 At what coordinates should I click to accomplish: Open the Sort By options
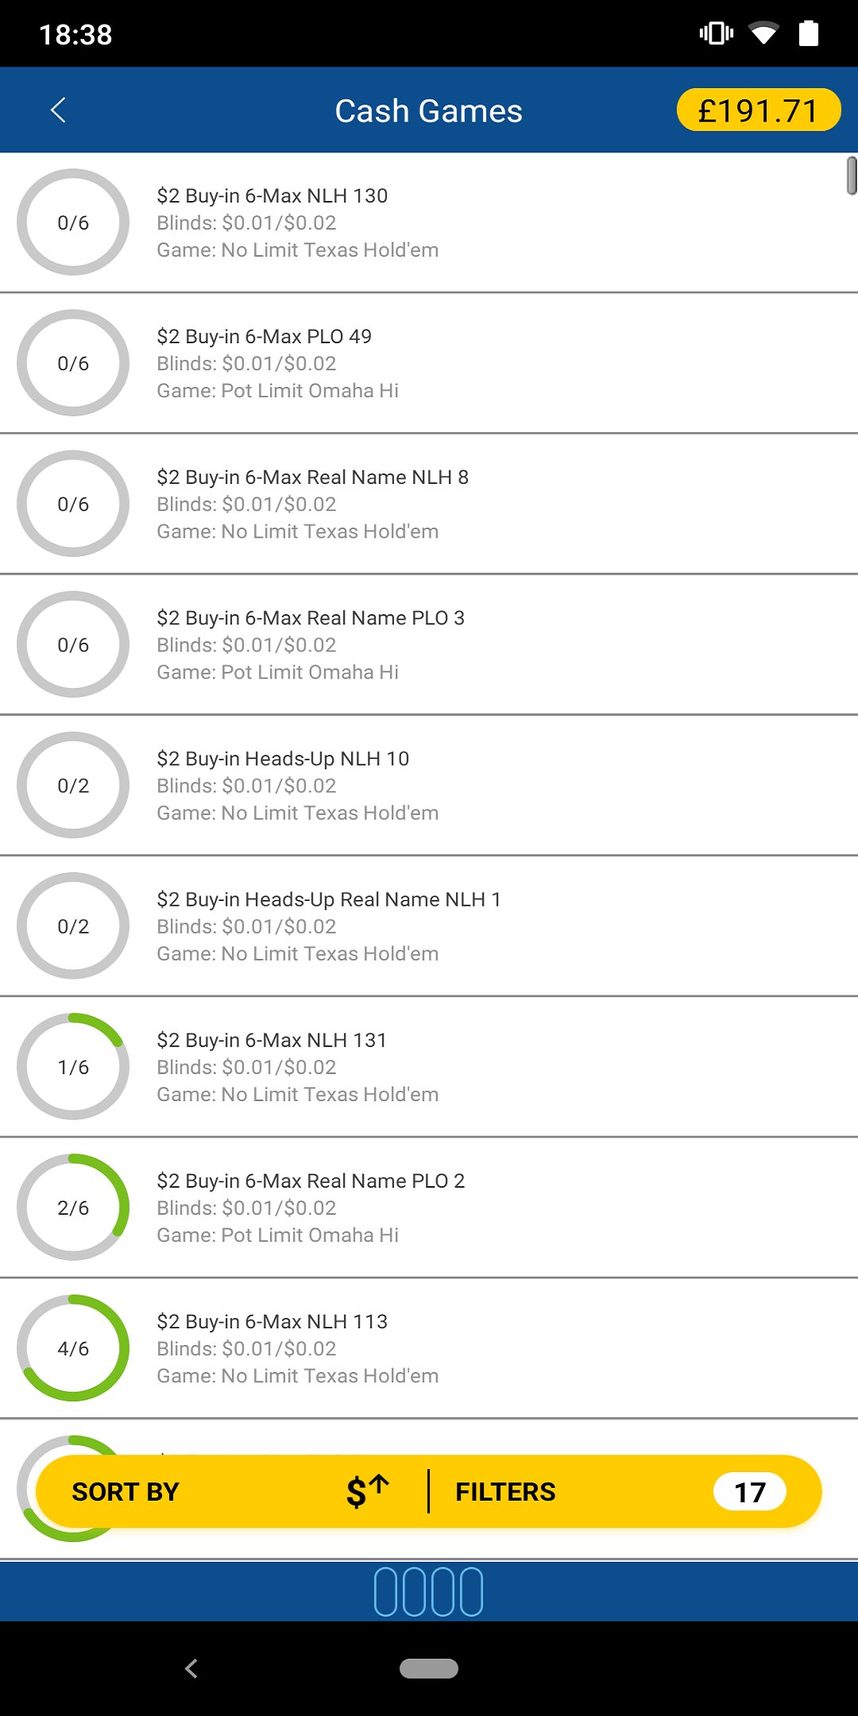pyautogui.click(x=126, y=1492)
